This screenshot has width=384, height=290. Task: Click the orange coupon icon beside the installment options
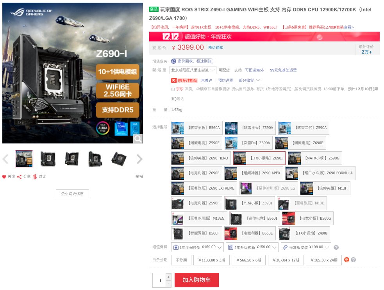tap(346, 260)
